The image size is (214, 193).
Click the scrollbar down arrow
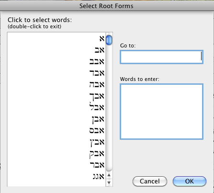pyautogui.click(x=109, y=182)
